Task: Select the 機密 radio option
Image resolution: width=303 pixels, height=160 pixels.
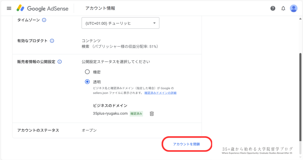Action: [x=87, y=72]
